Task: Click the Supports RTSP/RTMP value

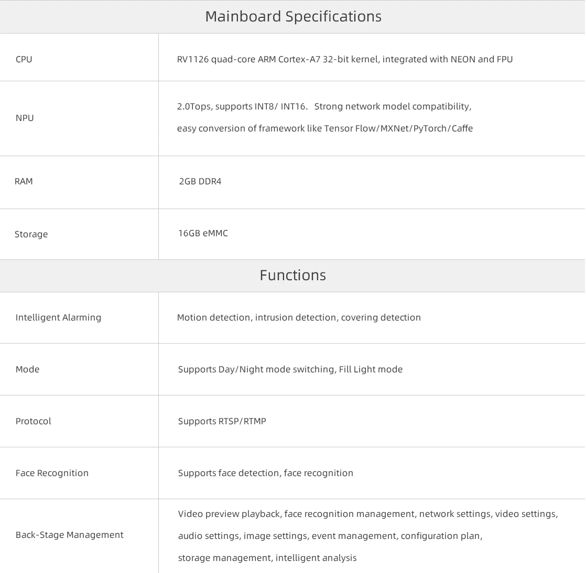Action: pos(222,421)
